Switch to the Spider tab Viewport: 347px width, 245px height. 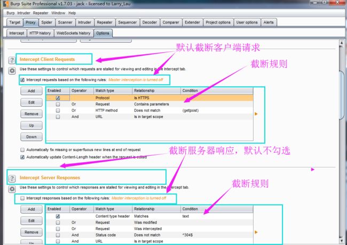46,22
